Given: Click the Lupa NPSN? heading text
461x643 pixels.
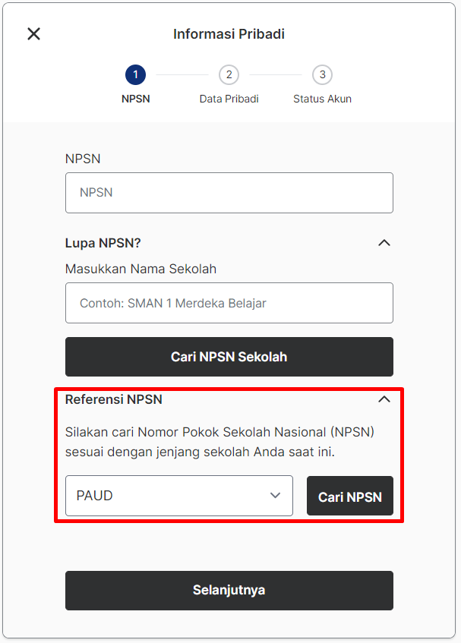Looking at the screenshot, I should 103,243.
